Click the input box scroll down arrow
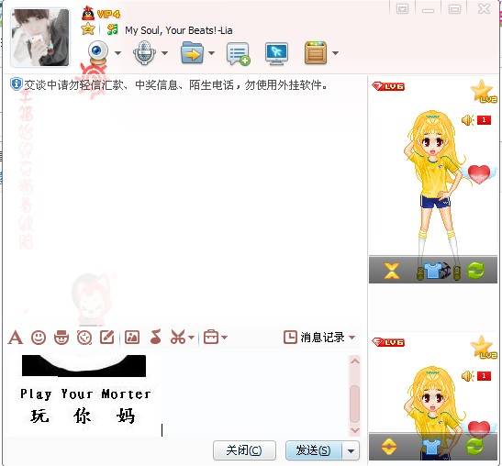502x466 pixels. pyautogui.click(x=355, y=430)
